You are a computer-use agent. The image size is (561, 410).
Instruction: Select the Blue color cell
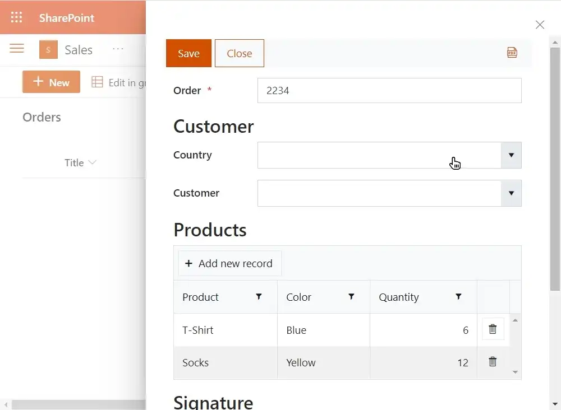[324, 330]
